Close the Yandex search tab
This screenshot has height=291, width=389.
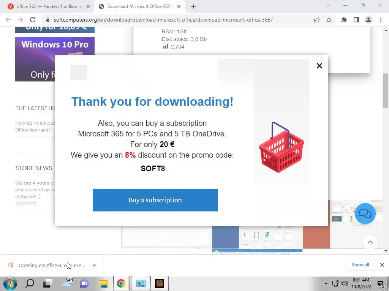pyautogui.click(x=88, y=7)
